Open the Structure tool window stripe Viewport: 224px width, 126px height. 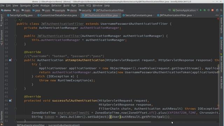(1, 38)
